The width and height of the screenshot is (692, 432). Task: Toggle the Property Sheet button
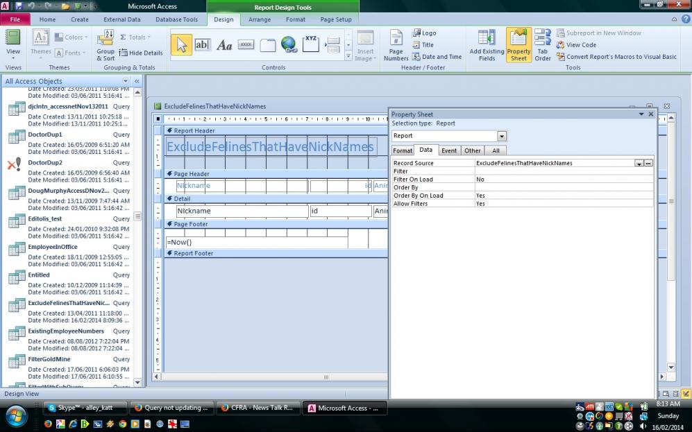click(518, 46)
